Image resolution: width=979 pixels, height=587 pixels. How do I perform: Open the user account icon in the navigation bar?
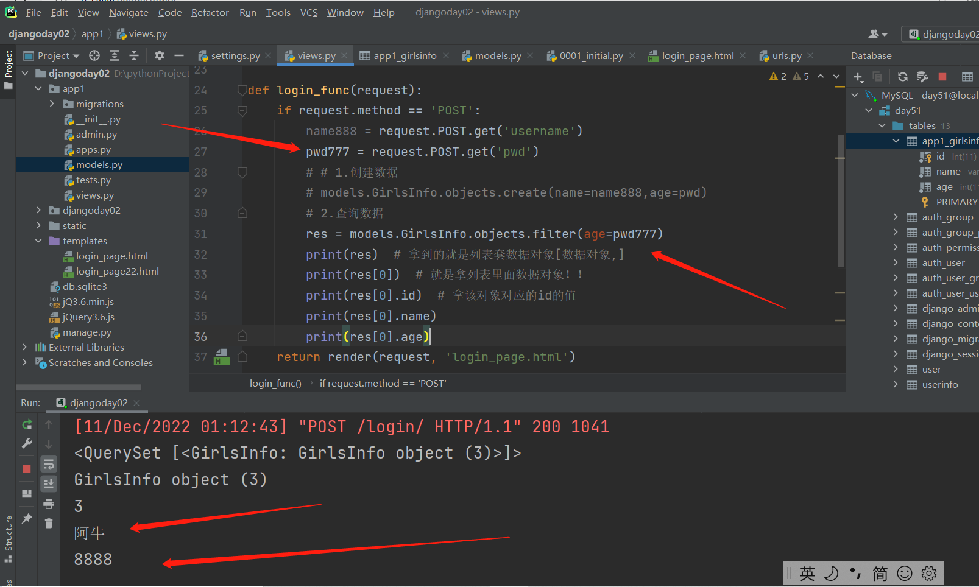(x=877, y=34)
